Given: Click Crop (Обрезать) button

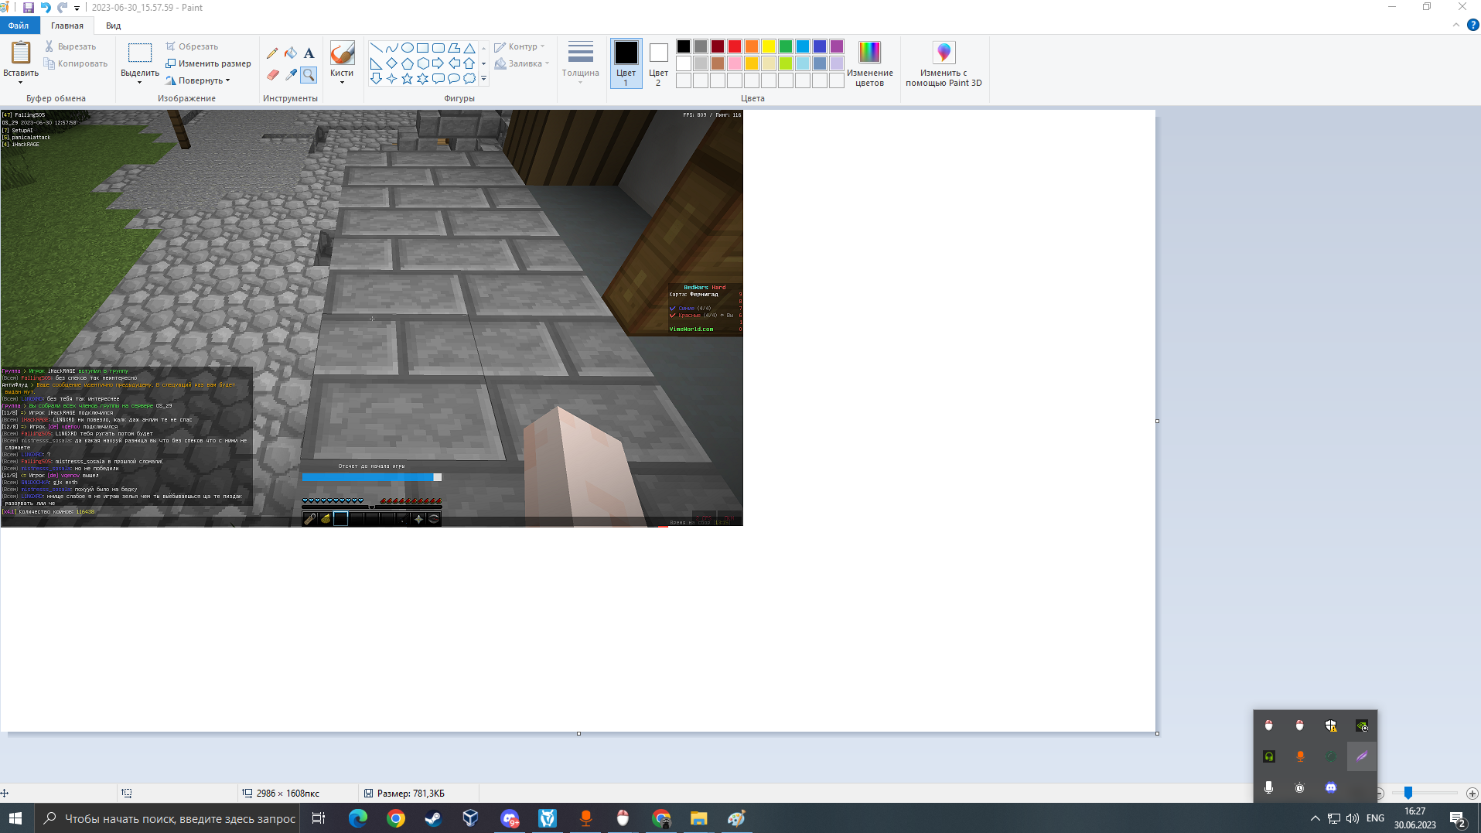Looking at the screenshot, I should [x=192, y=46].
